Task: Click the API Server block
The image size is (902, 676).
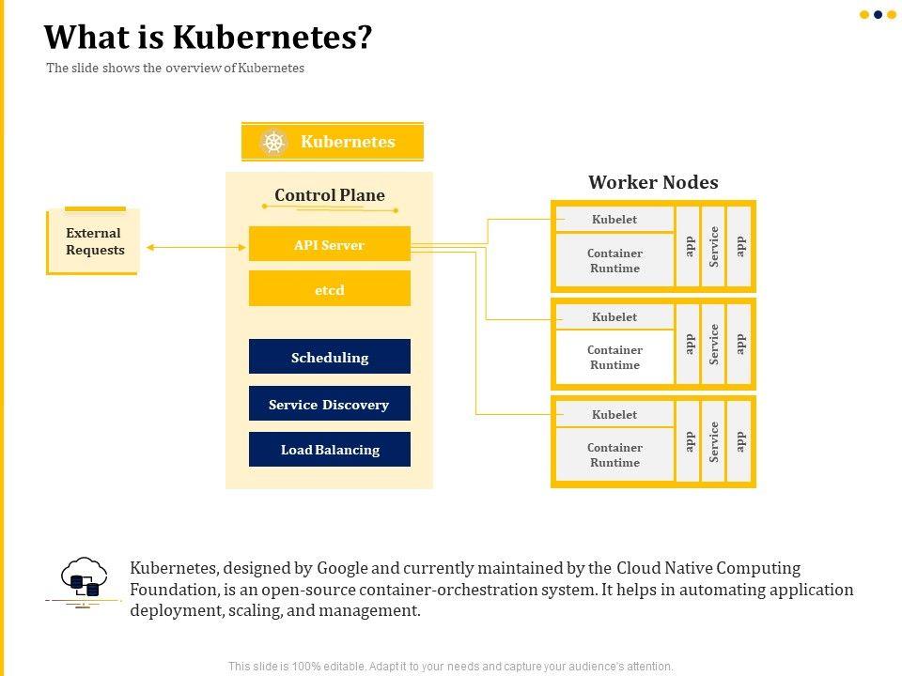Action: (329, 245)
